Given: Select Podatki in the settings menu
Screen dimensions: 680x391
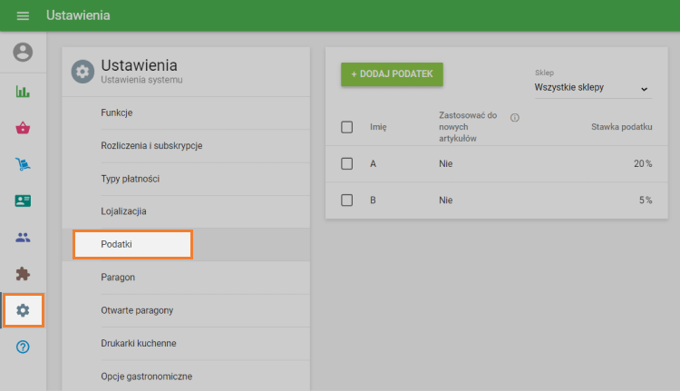Looking at the screenshot, I should tap(132, 244).
